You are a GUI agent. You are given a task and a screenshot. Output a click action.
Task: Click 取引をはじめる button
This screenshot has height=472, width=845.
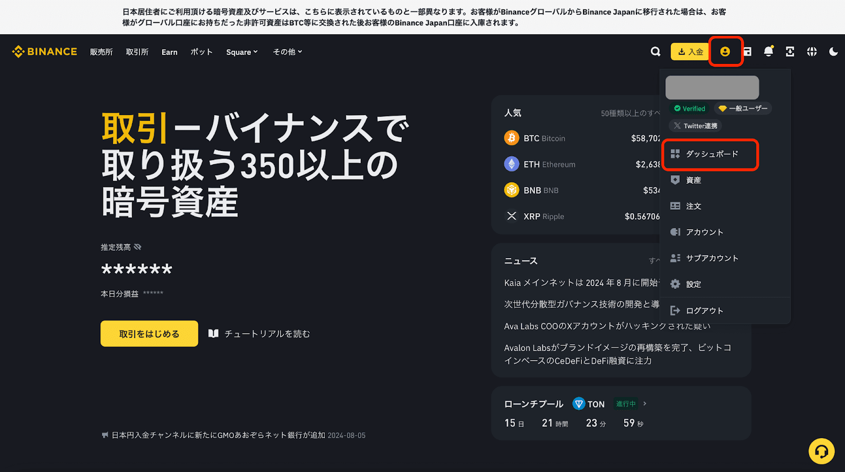(149, 334)
